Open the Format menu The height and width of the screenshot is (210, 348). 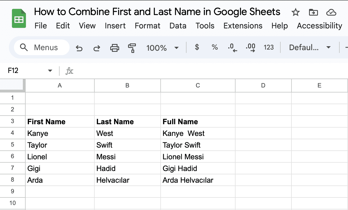(147, 26)
